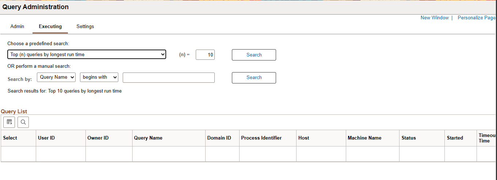Click the Process Identifier column header

[x=261, y=138]
